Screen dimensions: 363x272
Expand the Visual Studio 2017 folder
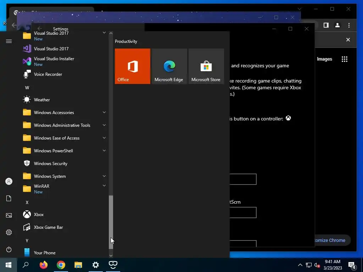[x=104, y=33]
